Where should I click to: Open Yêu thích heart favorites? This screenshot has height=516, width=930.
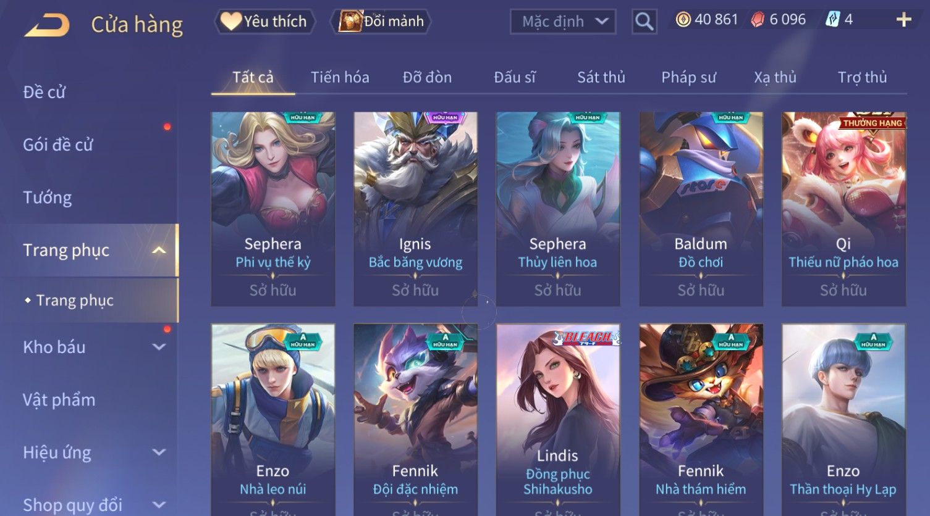pos(264,21)
